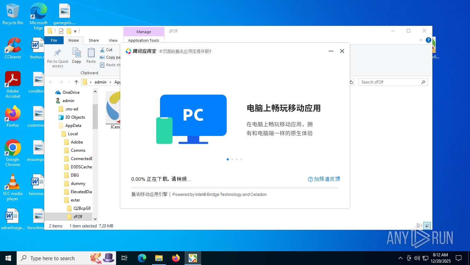Select admin in navigation tree
This screenshot has height=265, width=470.
tap(68, 101)
